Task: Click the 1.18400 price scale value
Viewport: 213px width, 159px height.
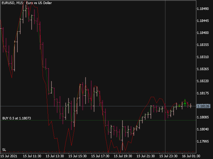Action: 203,33
